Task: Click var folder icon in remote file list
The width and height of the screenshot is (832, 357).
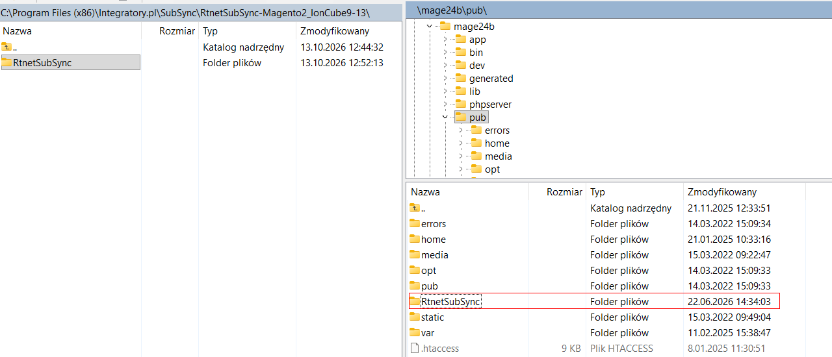Action: [x=415, y=332]
